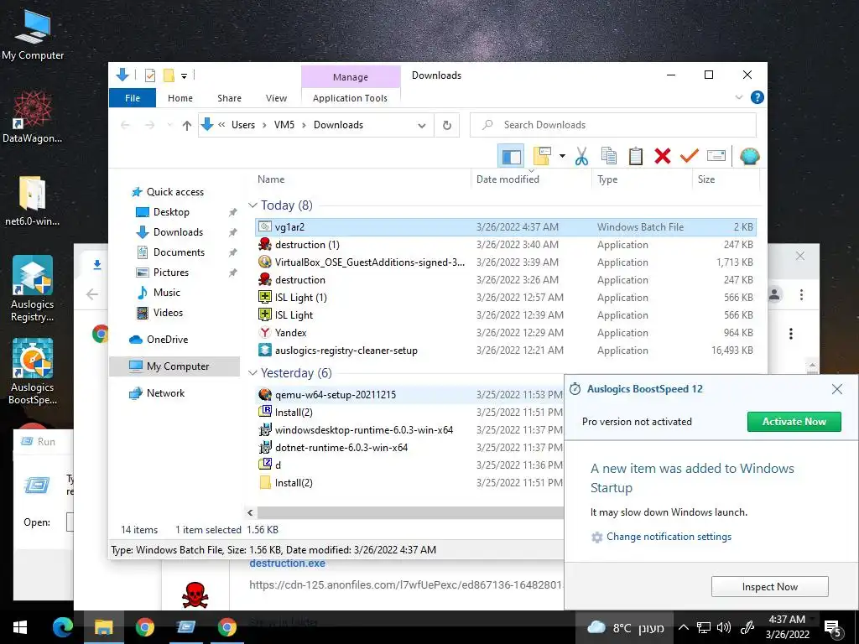Viewport: 859px width, 644px height.
Task: Sort by the Type column header
Action: 642,179
